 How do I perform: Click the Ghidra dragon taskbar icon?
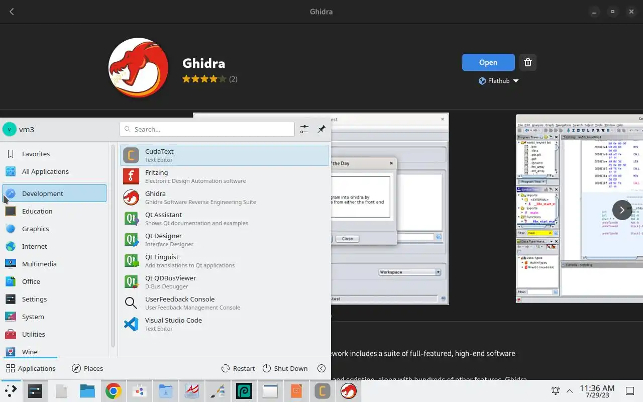pos(348,391)
